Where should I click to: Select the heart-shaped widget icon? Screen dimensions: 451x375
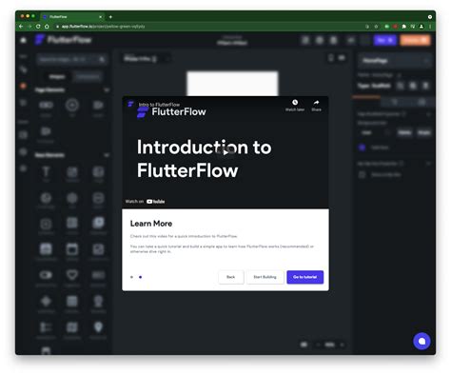click(x=72, y=274)
